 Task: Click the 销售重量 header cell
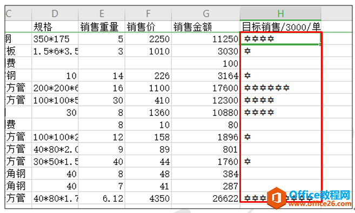coord(102,26)
